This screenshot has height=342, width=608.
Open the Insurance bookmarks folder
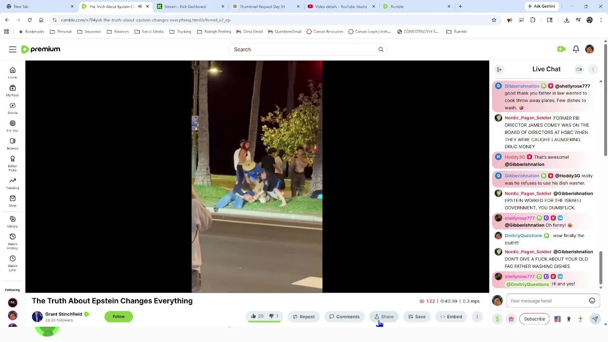coord(89,32)
